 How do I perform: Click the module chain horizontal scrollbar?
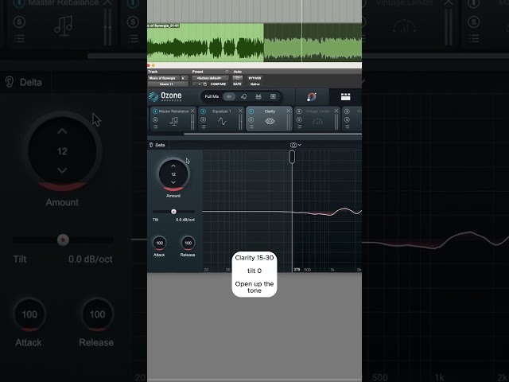click(x=273, y=134)
